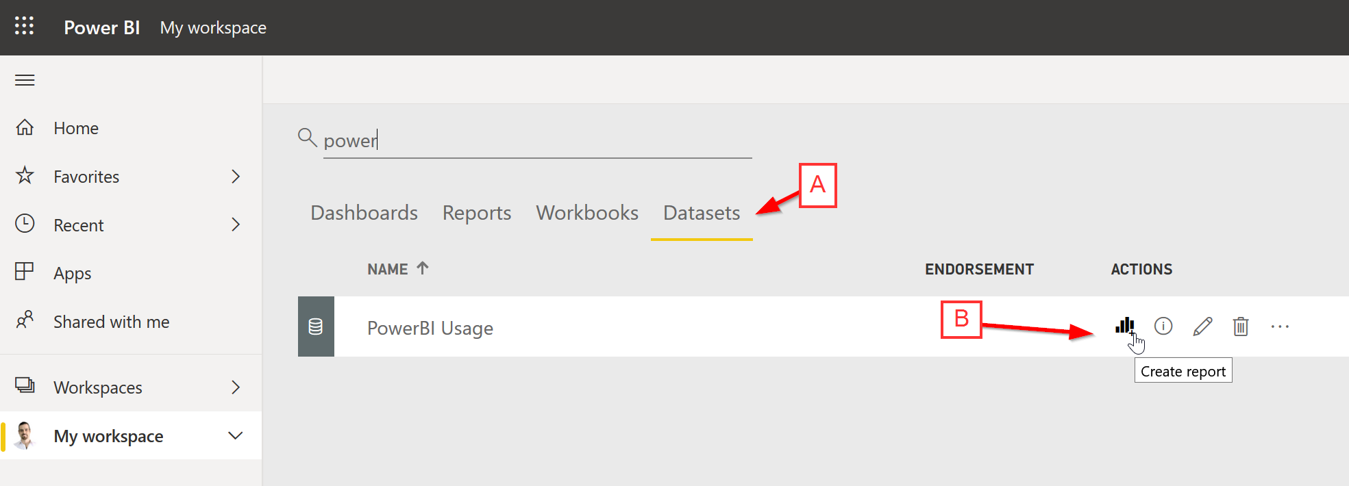
Task: Sort the list by NAME column header
Action: (x=388, y=269)
